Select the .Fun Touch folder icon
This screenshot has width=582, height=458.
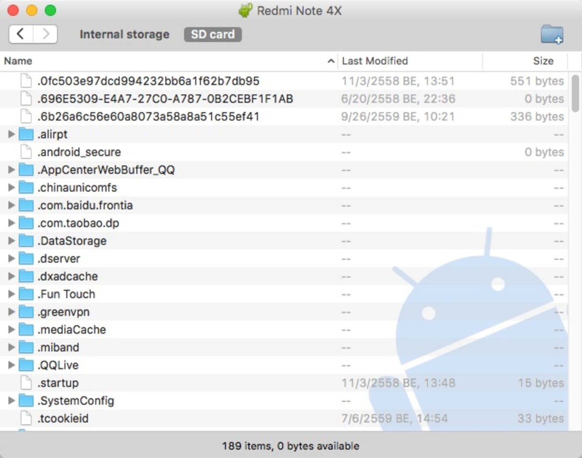[26, 294]
